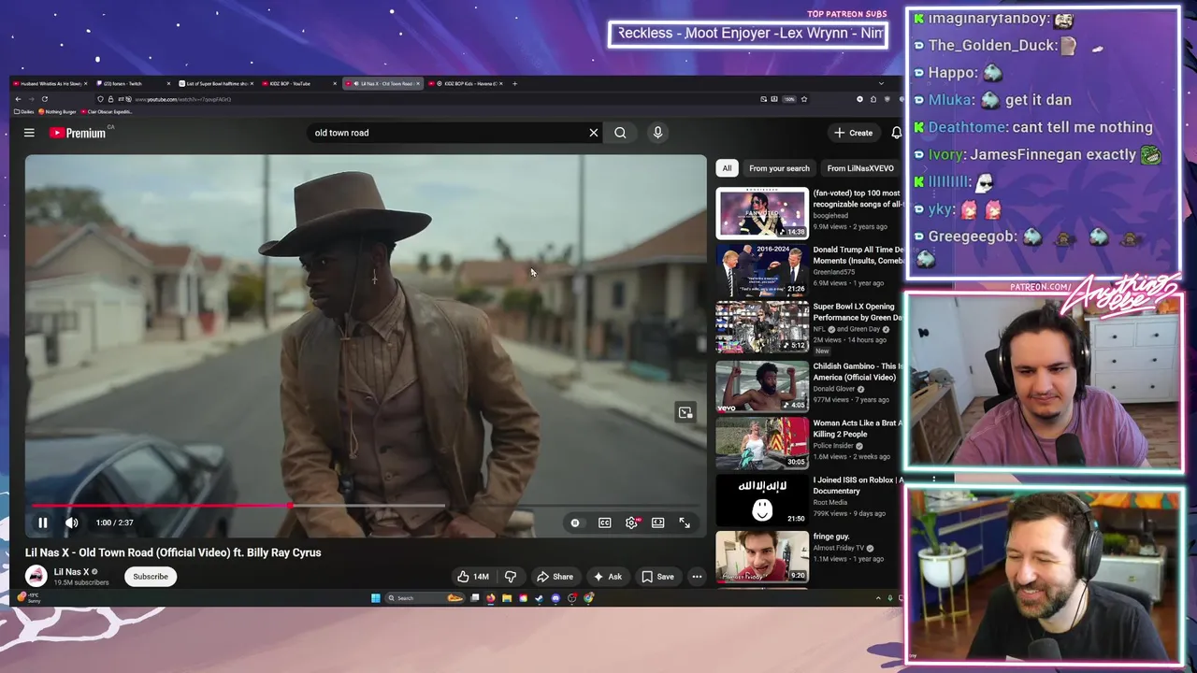Open the 'fringe guy.' video thumbnail

[x=762, y=556]
